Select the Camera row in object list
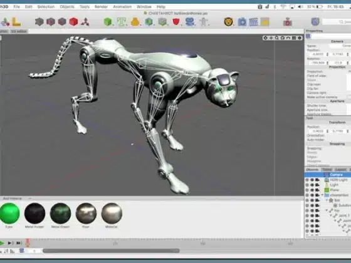 [328, 175]
